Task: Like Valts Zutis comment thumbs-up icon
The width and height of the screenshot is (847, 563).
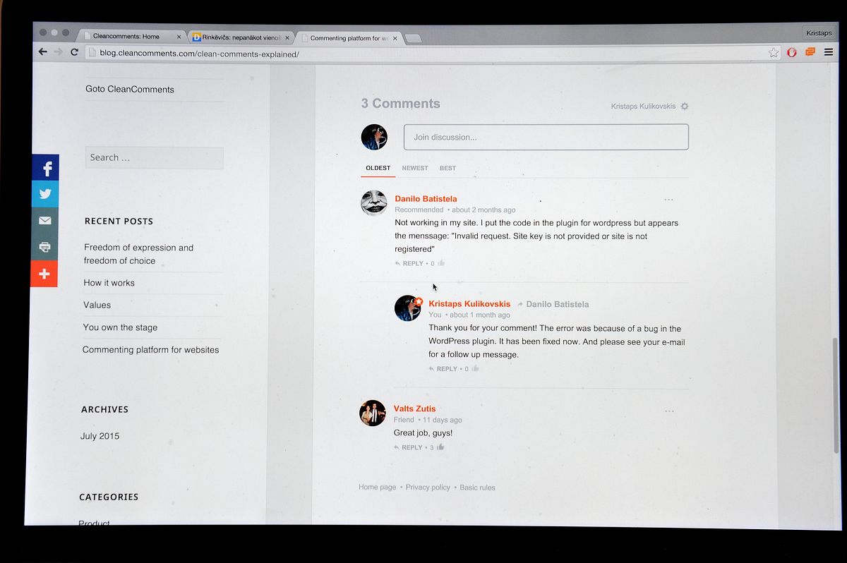Action: tap(440, 447)
